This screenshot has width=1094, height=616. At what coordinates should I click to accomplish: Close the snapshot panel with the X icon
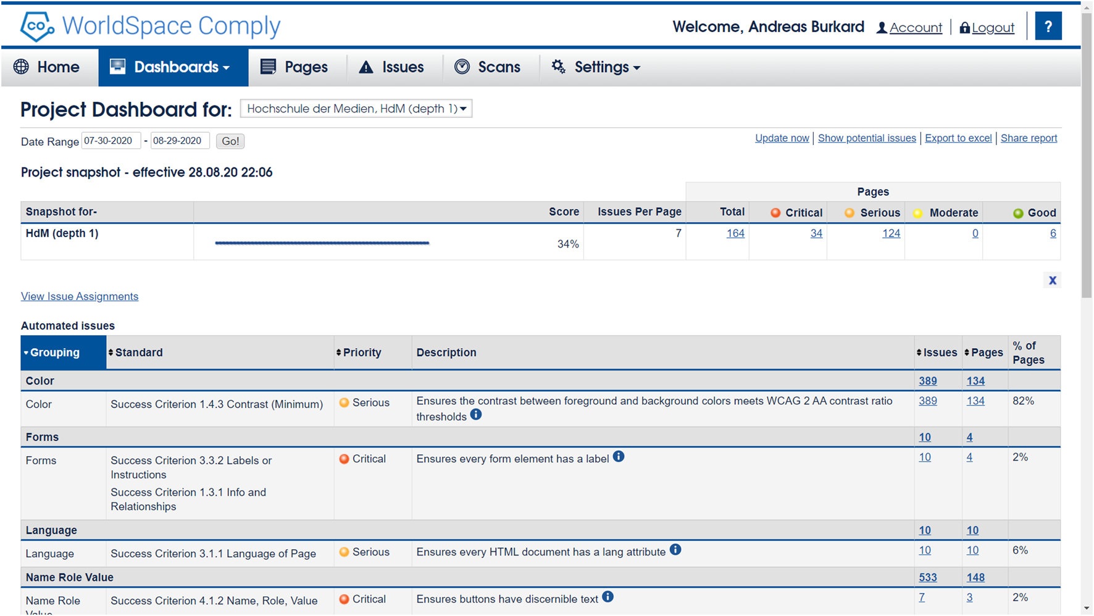tap(1052, 280)
